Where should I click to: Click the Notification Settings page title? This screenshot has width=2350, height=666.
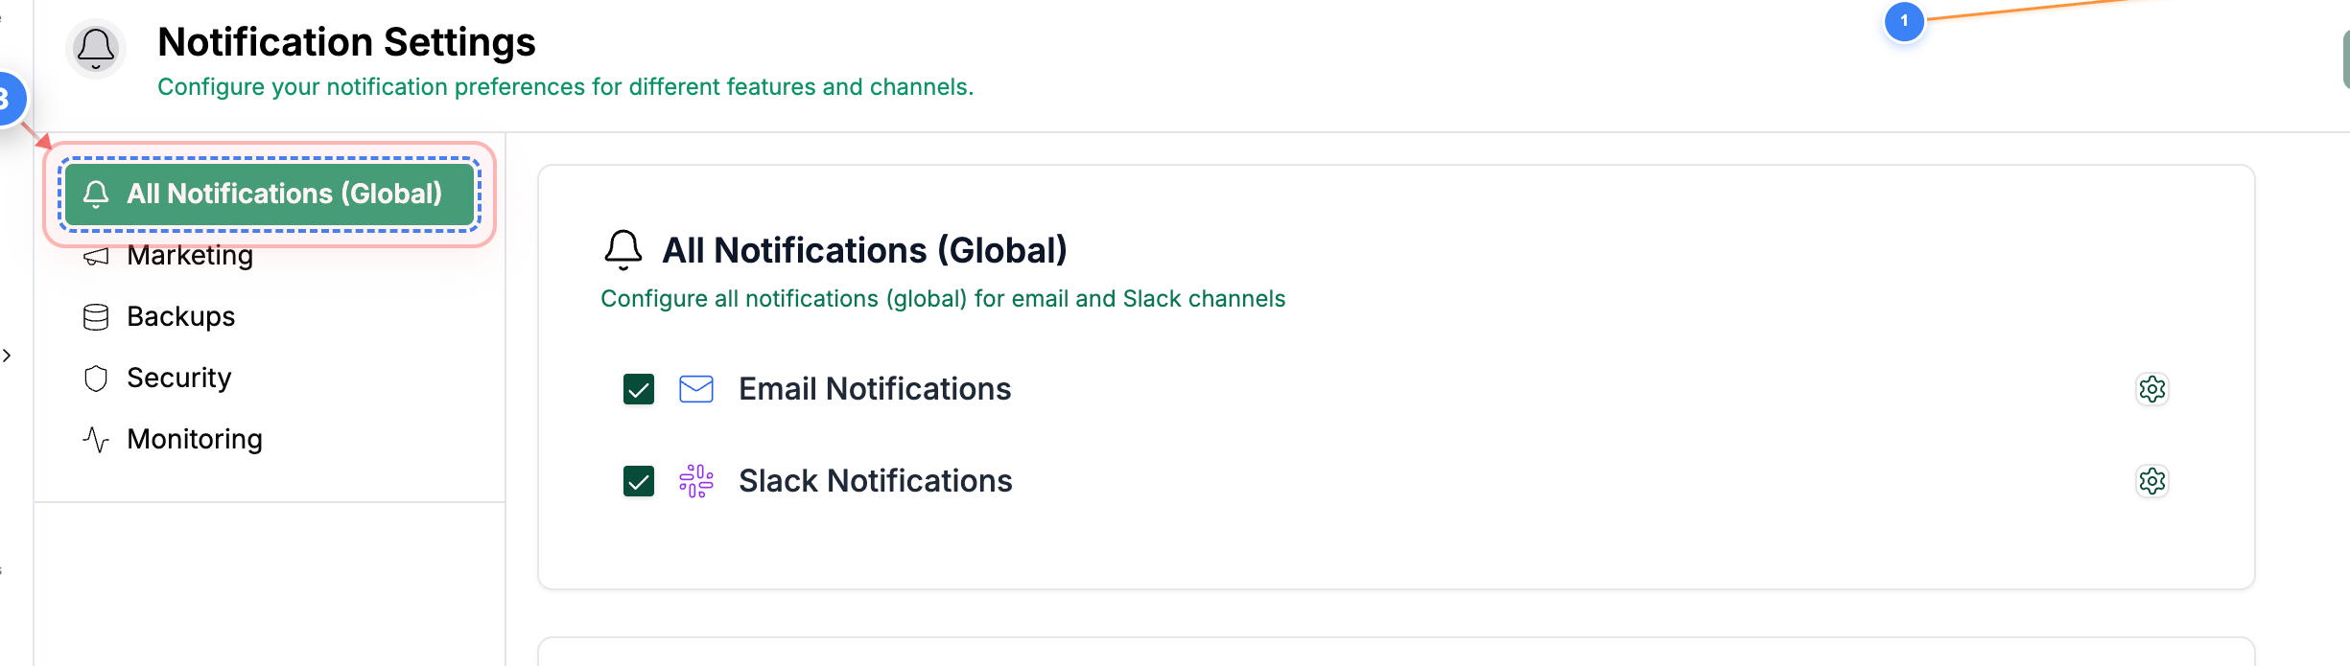click(346, 42)
